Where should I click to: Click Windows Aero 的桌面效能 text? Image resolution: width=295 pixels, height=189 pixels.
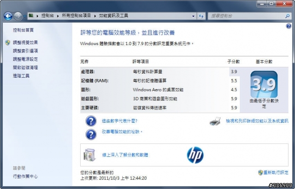pos(158,90)
